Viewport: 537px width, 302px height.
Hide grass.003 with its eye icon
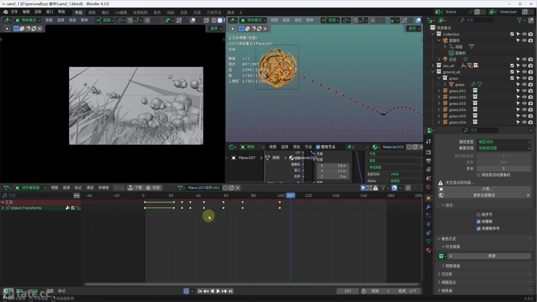(524, 103)
